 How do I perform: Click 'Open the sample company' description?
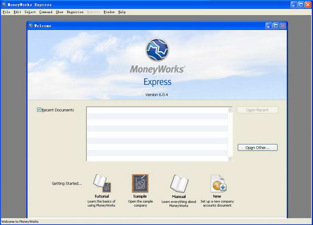coord(140,203)
